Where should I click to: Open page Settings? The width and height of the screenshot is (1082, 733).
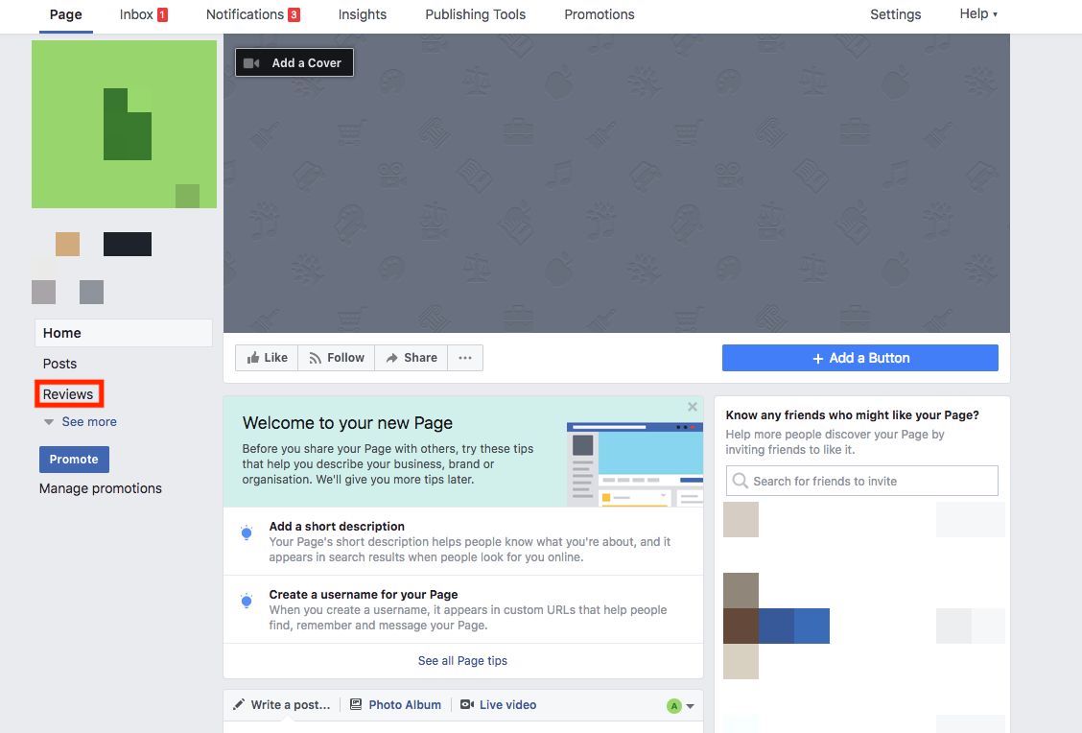point(895,14)
